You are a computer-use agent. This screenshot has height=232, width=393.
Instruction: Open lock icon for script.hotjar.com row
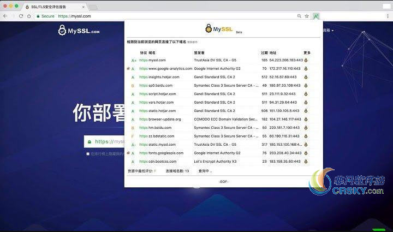(x=306, y=94)
